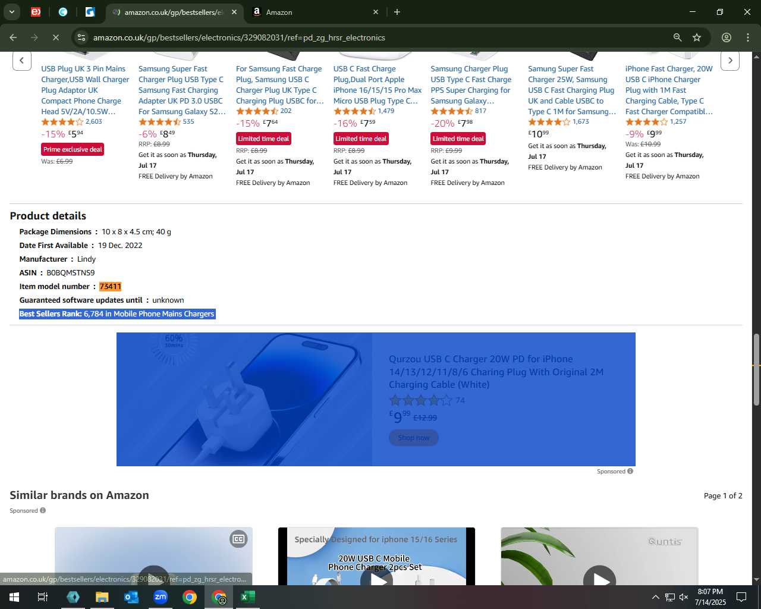Screen dimensions: 761x609
Task: Click Sponsored info icon under Similar brands
Action: point(43,510)
